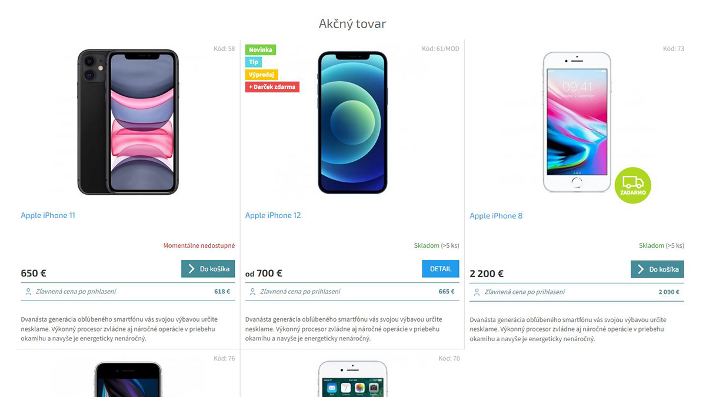Click the user icon beside iPhone 8 discounted price
Screen dimensions: 706x397
[x=477, y=292]
